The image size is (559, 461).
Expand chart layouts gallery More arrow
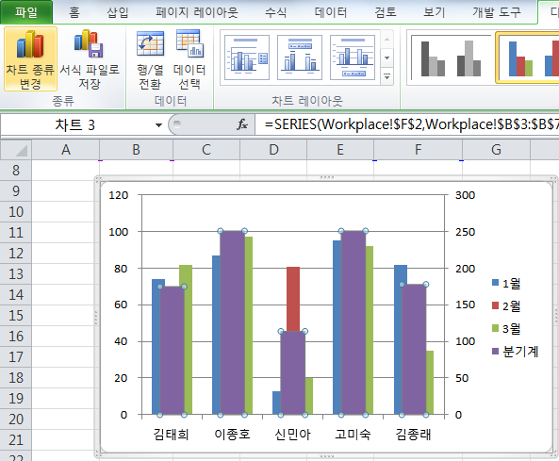click(387, 76)
